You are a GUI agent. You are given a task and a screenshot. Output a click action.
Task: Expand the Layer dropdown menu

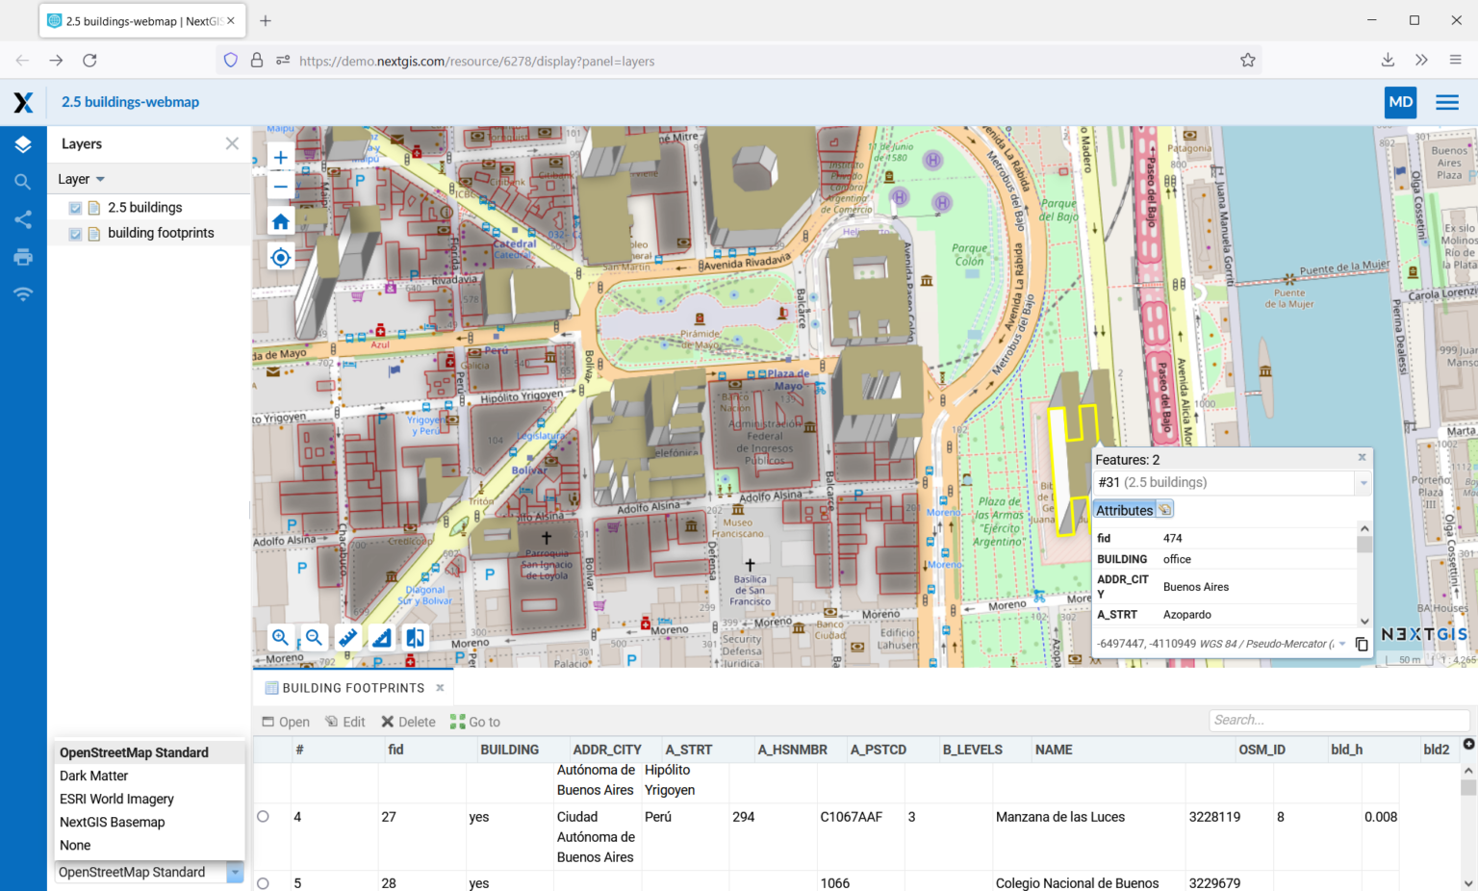pos(82,179)
